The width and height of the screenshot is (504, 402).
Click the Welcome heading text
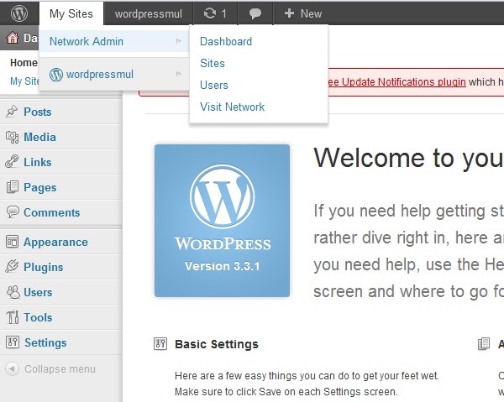tap(408, 159)
